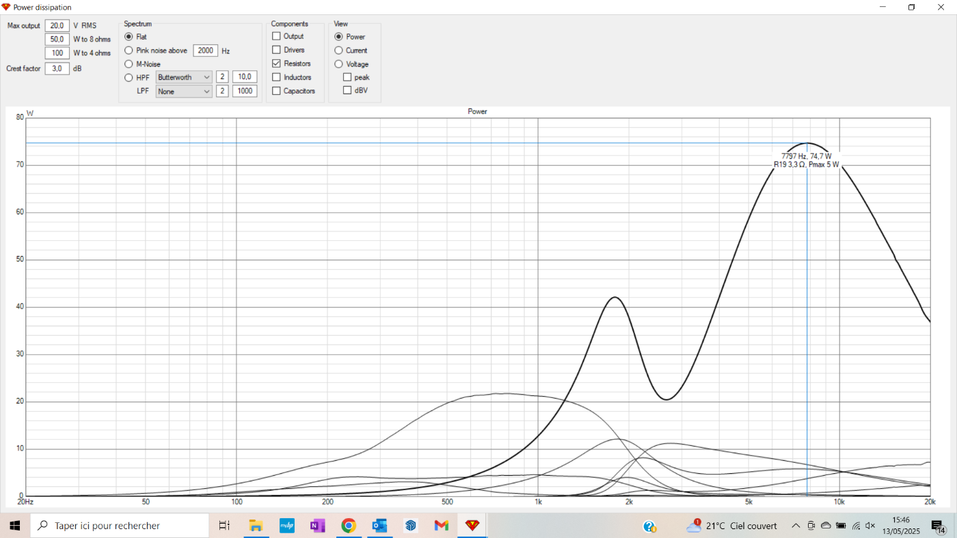Image resolution: width=957 pixels, height=538 pixels.
Task: Expand the LPF None filter dropdown
Action: click(x=184, y=91)
